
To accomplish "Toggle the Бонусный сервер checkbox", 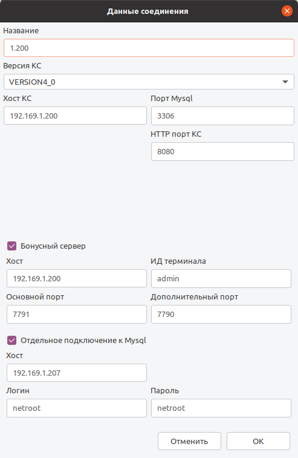I will click(11, 246).
